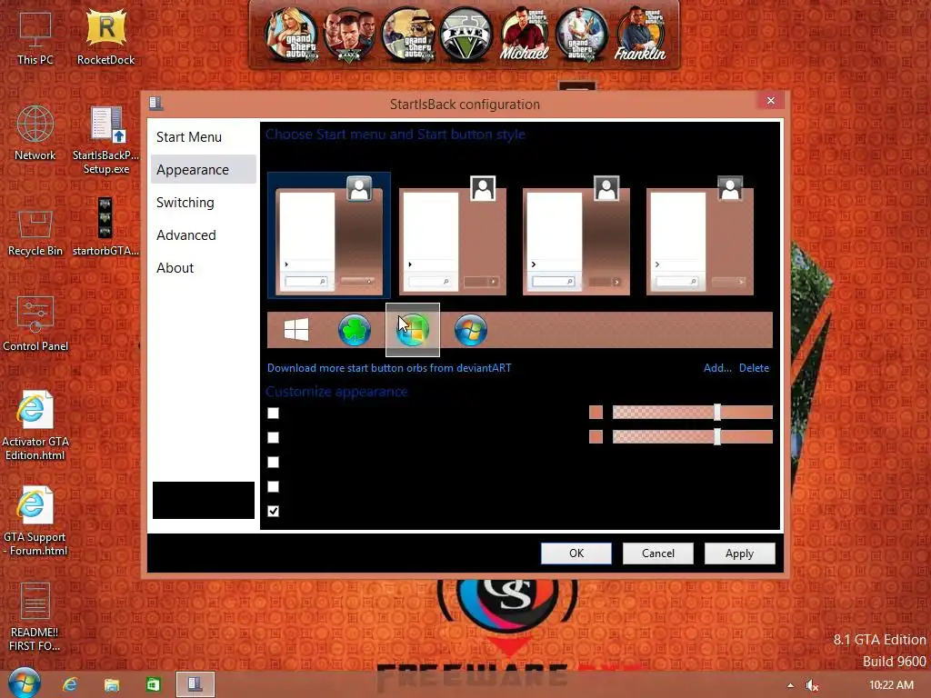Switch to the Start Menu section

pos(203,137)
